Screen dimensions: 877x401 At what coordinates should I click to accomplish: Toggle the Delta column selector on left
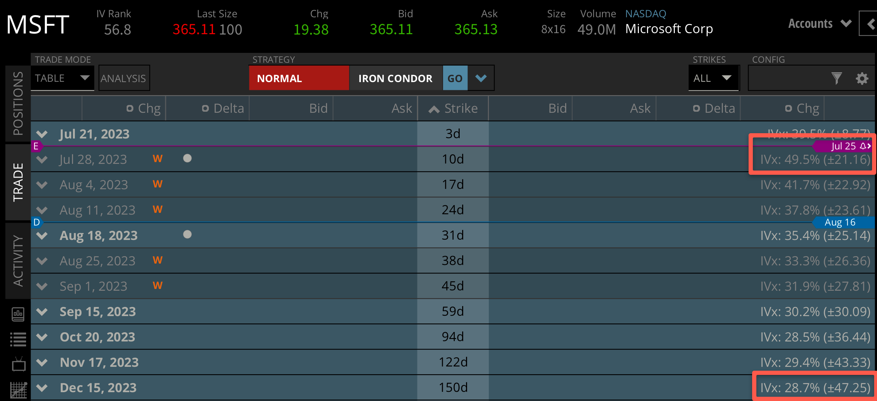[x=205, y=109]
